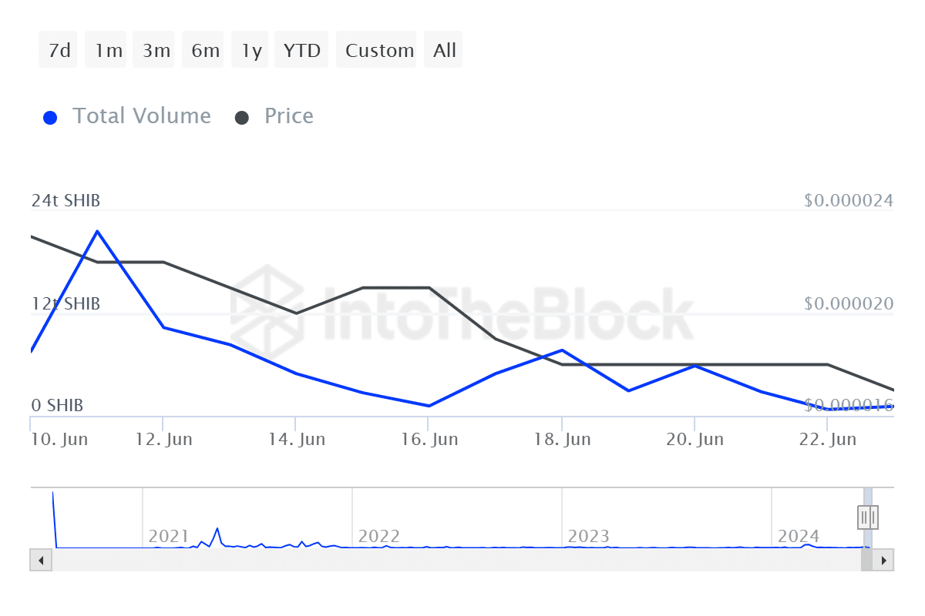The width and height of the screenshot is (925, 616).
Task: Click the dark Price legend dot
Action: (242, 118)
